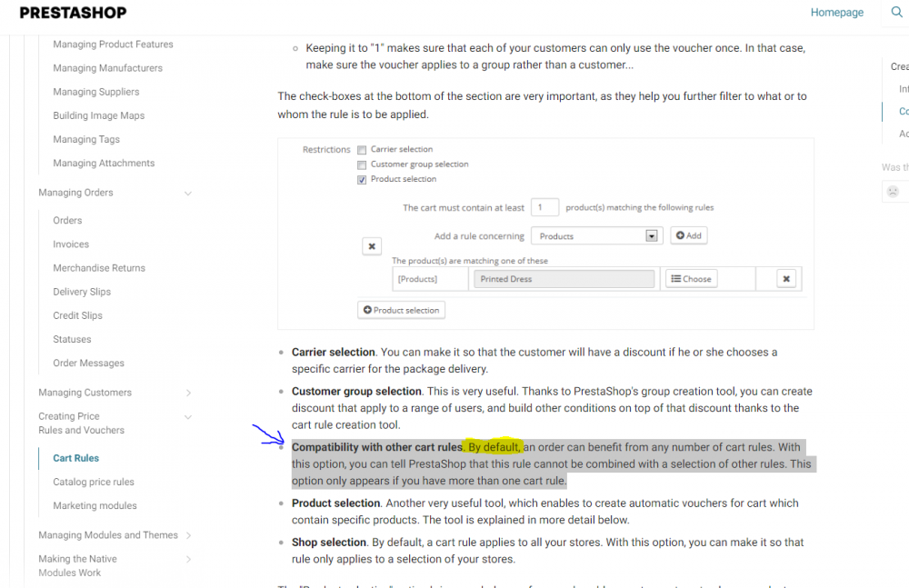Go to the Homepage link
This screenshot has width=909, height=588.
836,12
